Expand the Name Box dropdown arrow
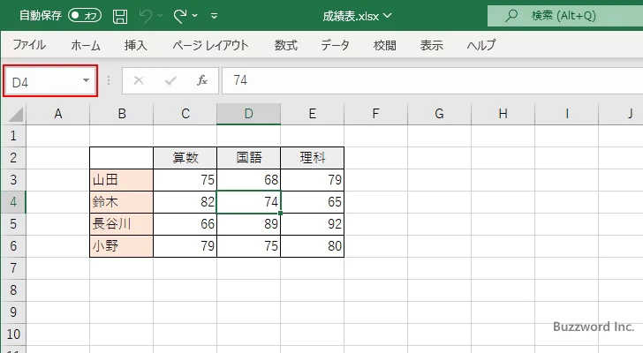643x353 pixels. point(86,80)
